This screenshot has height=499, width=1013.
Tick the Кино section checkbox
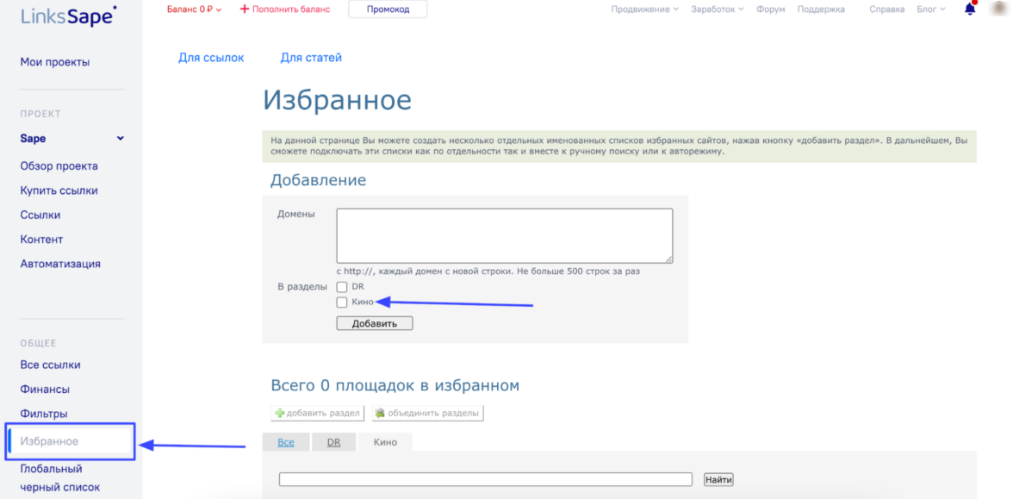[x=342, y=302]
